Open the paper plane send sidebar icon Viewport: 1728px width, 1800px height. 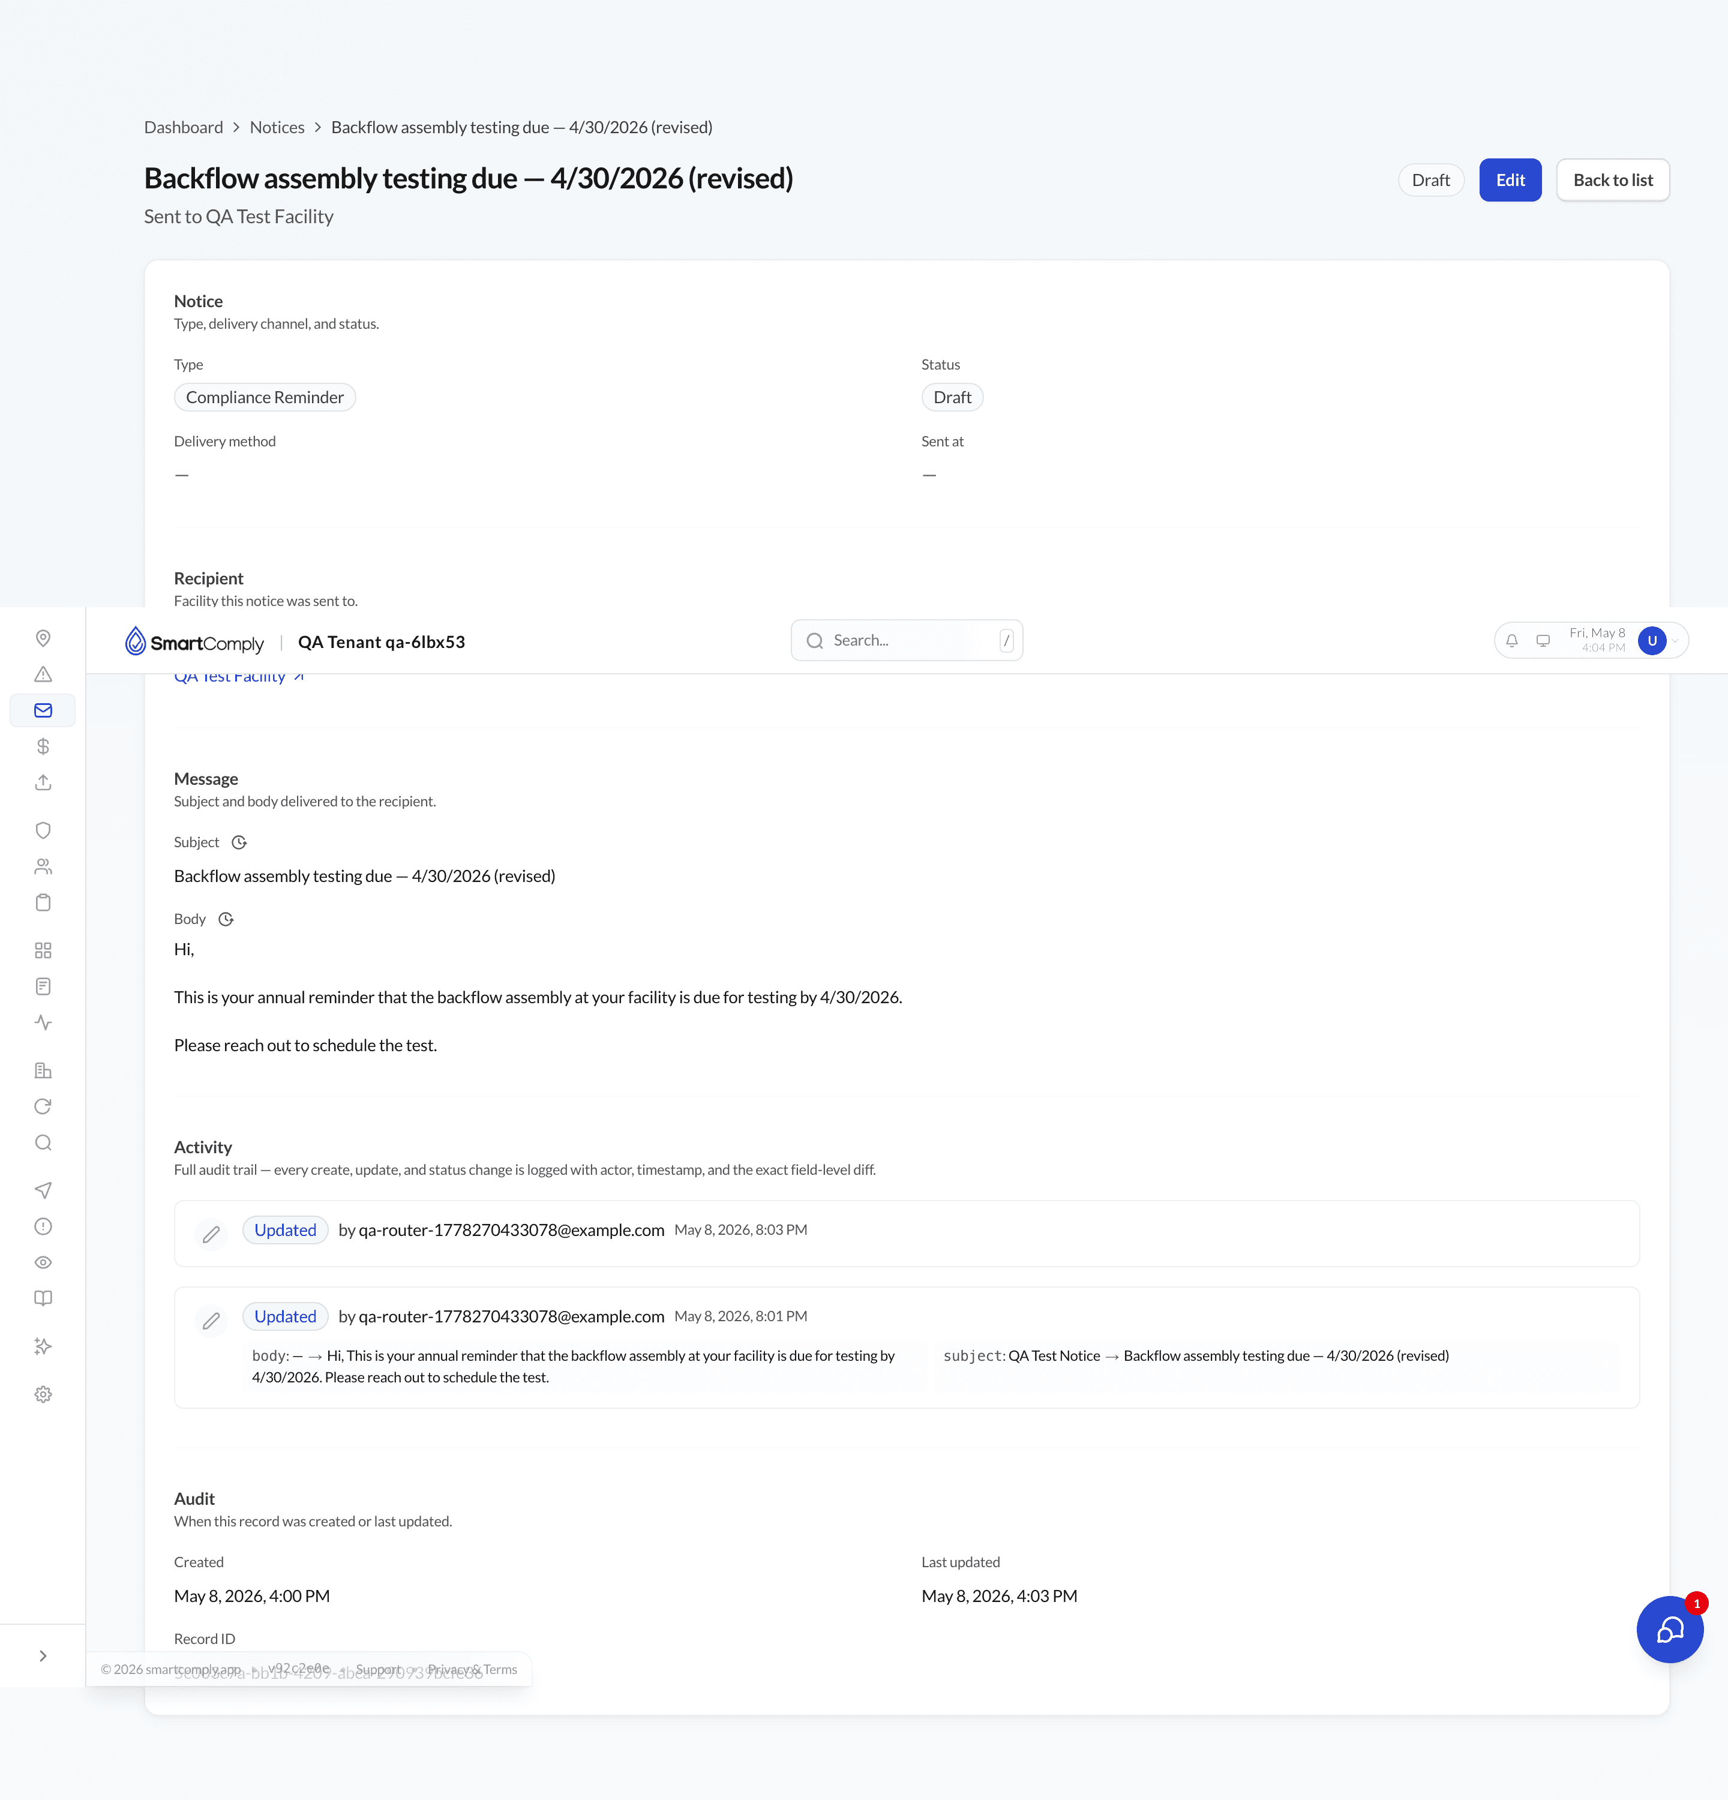(x=43, y=1190)
